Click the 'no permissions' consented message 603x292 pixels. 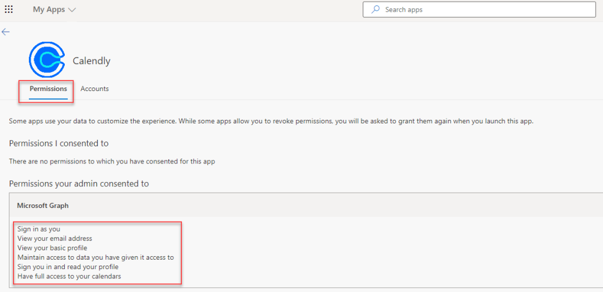(112, 162)
